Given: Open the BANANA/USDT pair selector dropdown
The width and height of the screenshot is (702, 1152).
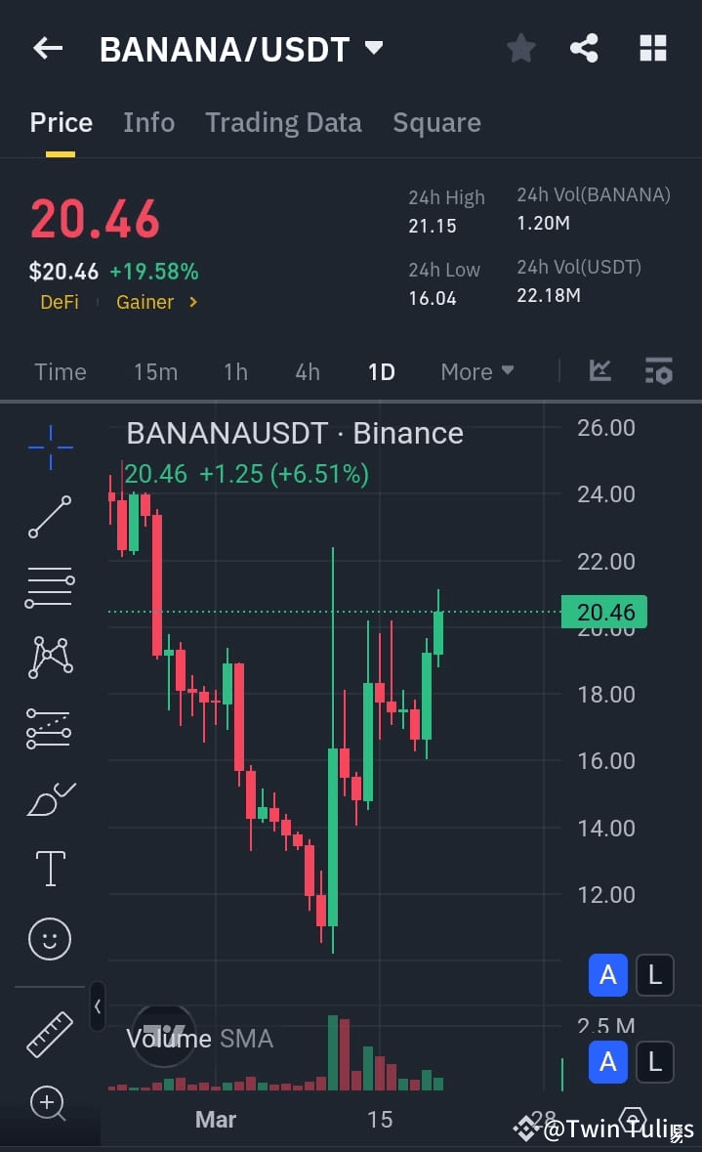Looking at the screenshot, I should coord(372,48).
